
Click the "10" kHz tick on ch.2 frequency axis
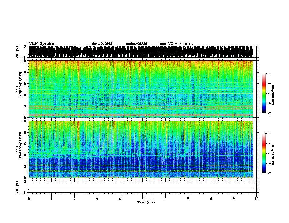point(24,121)
